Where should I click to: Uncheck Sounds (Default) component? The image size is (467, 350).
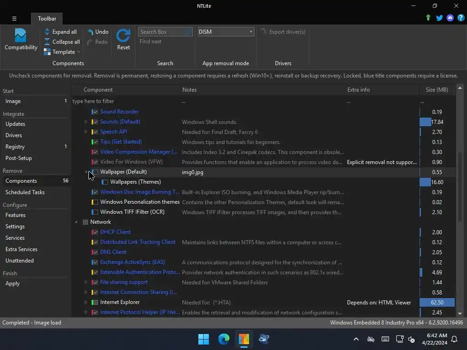click(95, 122)
